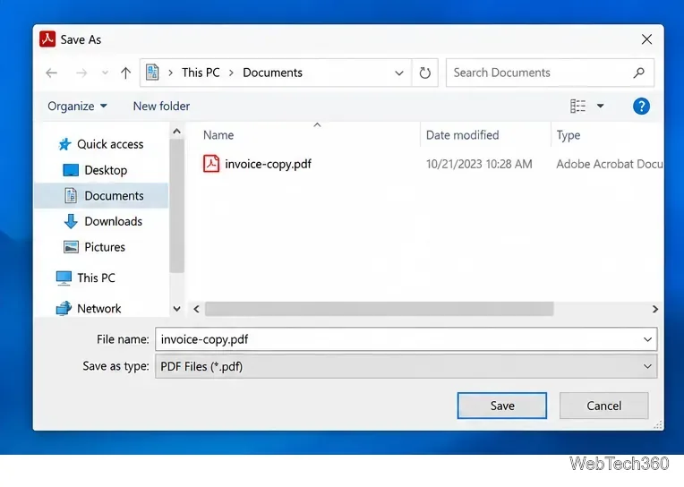Sort by the Date modified column
Screen dimensions: 684x487
pos(462,135)
